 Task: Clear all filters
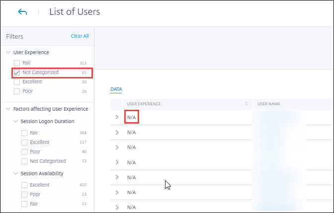tap(80, 36)
